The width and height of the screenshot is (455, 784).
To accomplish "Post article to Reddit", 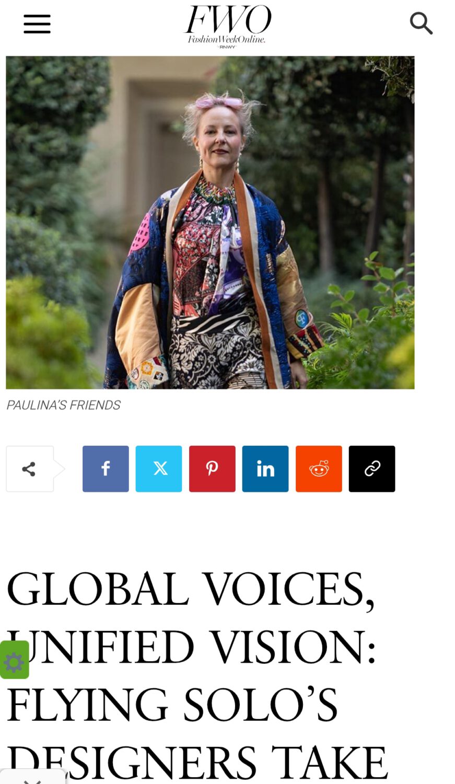I will tap(319, 469).
